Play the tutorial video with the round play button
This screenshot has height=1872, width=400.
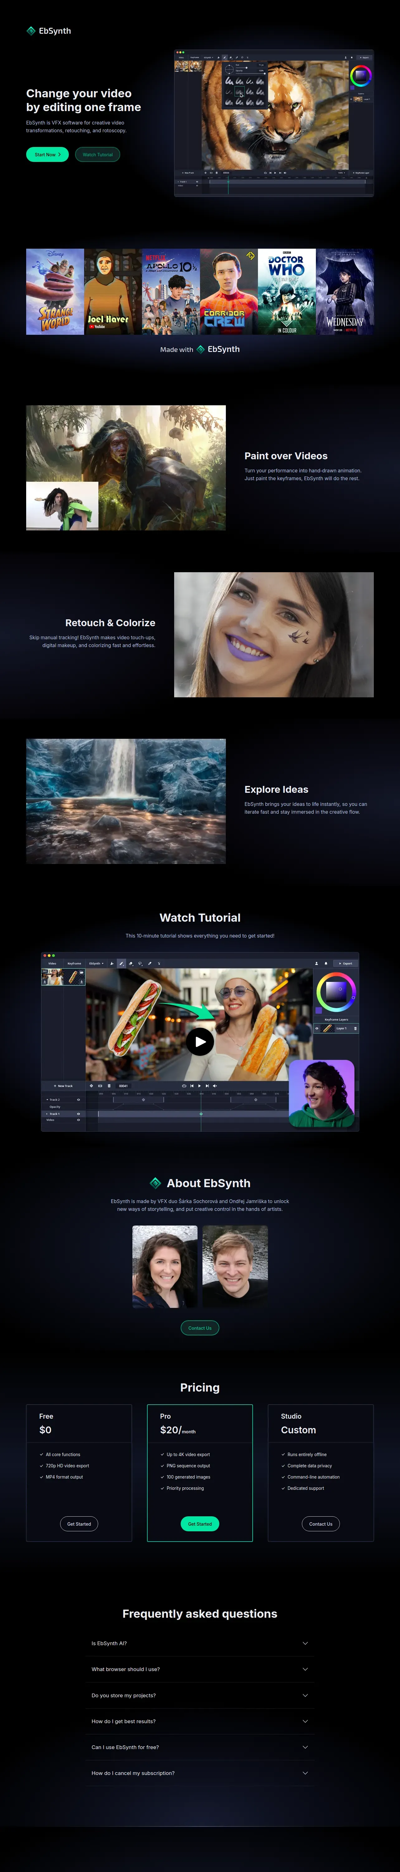tap(200, 1041)
